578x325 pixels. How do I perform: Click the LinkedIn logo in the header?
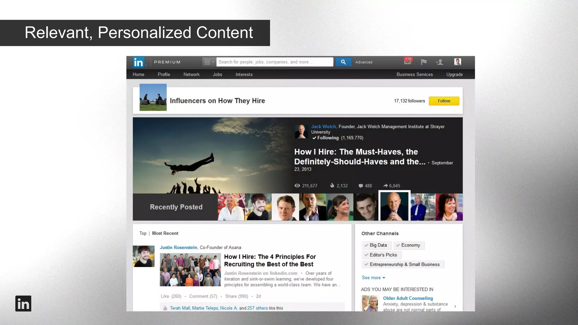pyautogui.click(x=138, y=62)
